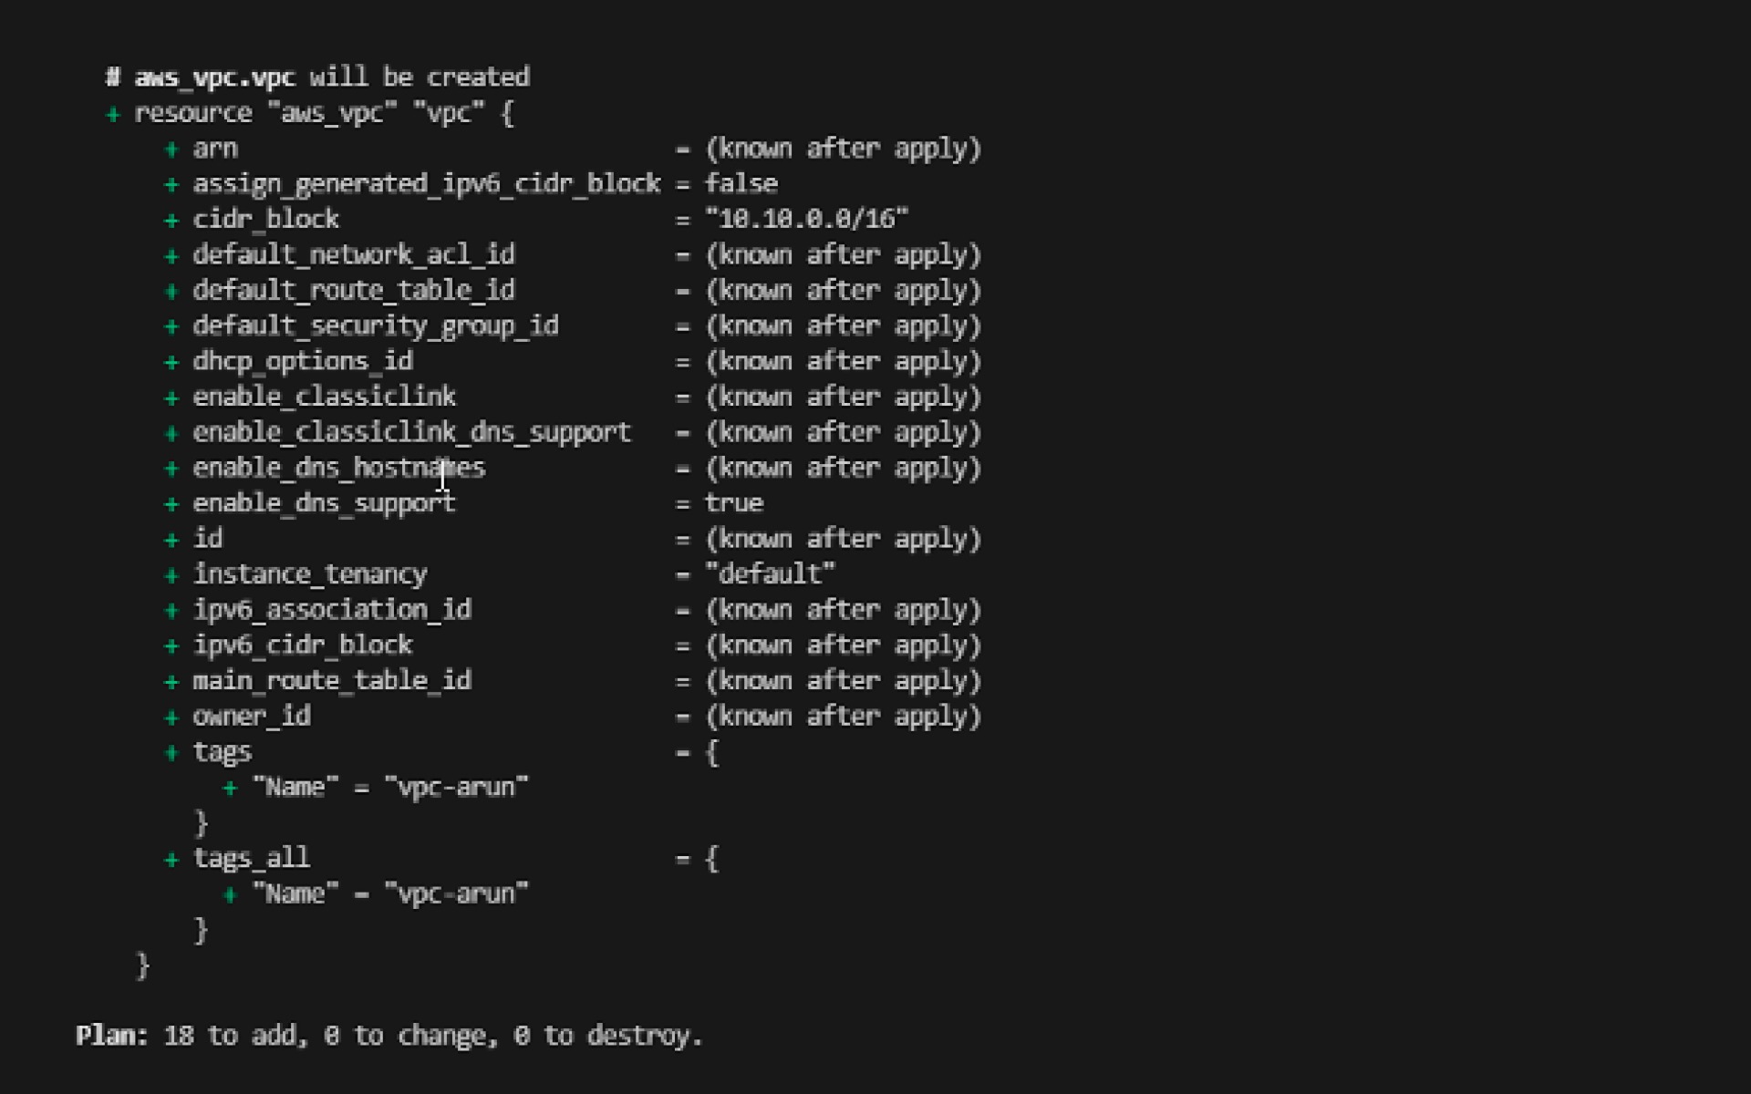The width and height of the screenshot is (1751, 1094).
Task: Click the ipv6_association_id attribute
Action: (x=331, y=610)
